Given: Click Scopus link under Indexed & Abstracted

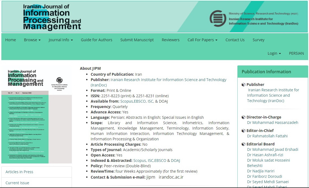Looking at the screenshot, I should click(139, 161).
